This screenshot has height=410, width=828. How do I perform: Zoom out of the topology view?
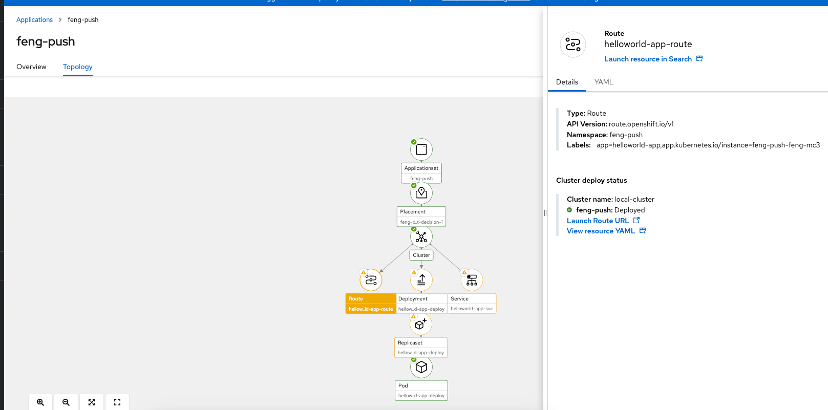coord(66,402)
